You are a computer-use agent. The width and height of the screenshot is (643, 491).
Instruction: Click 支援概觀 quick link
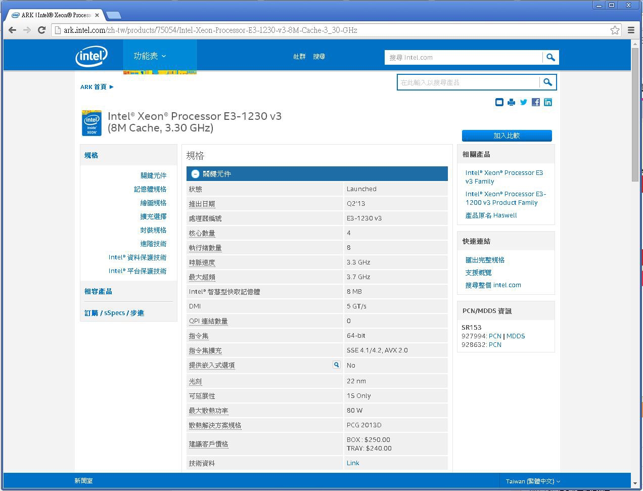478,273
